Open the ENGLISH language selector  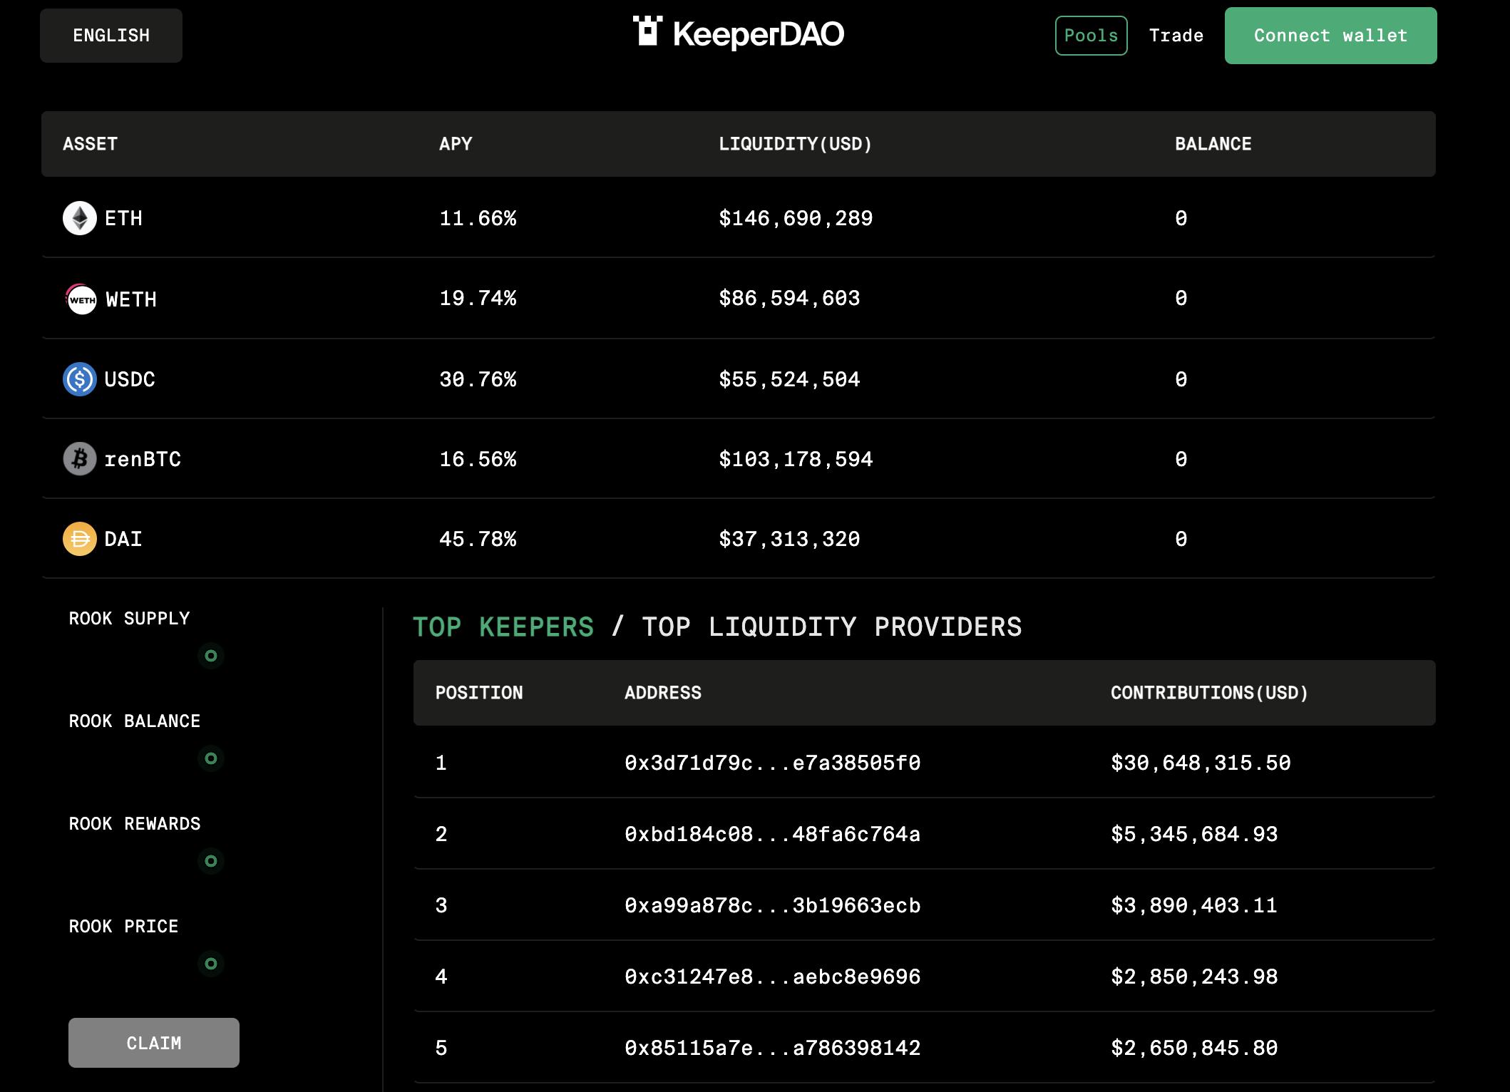[111, 36]
